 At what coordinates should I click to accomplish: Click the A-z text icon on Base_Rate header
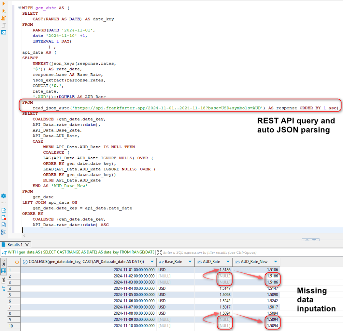162,262
